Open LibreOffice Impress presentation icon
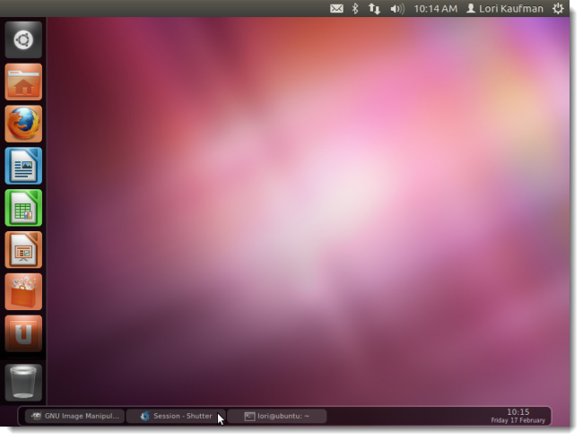 click(x=23, y=250)
